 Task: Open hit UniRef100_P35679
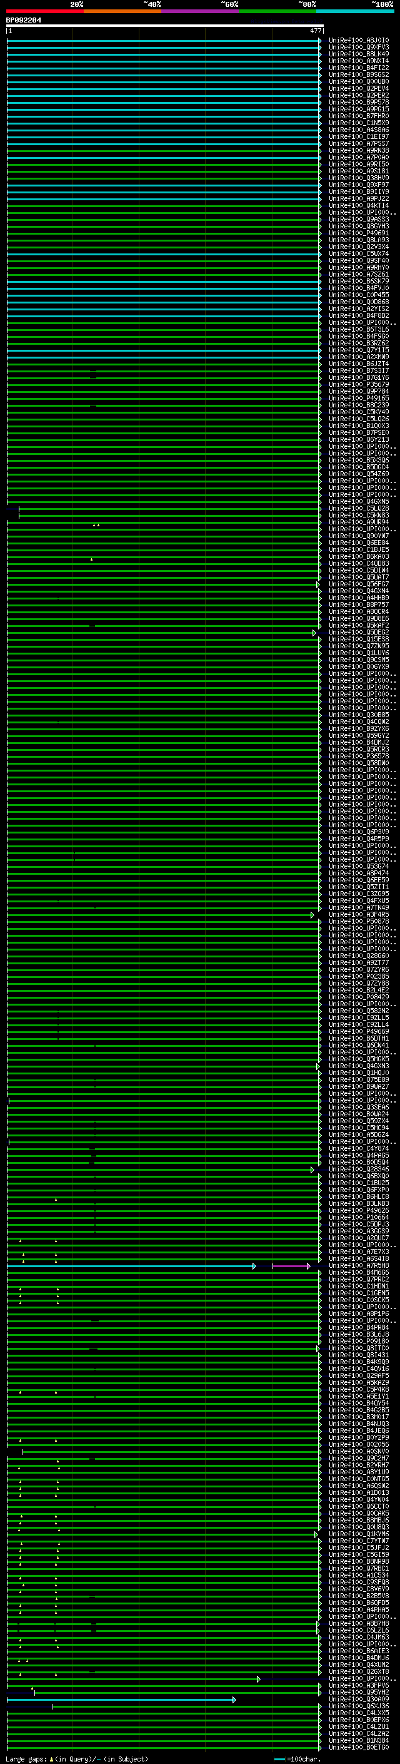(x=359, y=385)
